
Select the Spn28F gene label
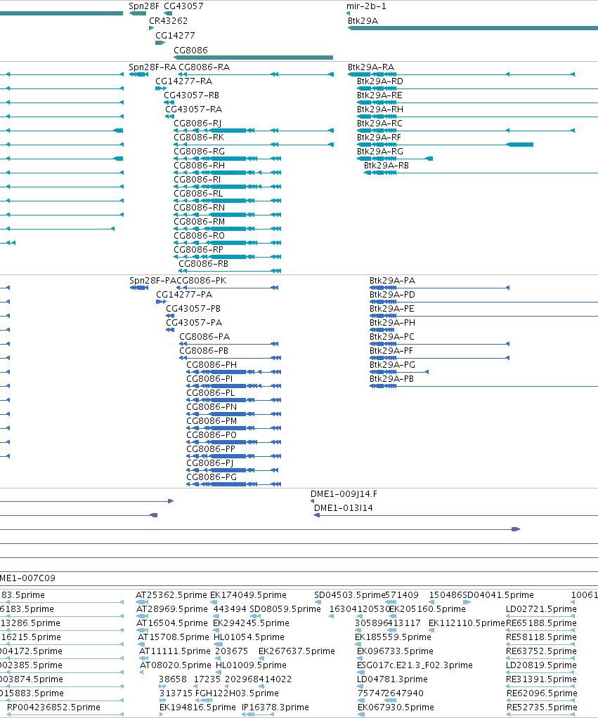(x=144, y=6)
